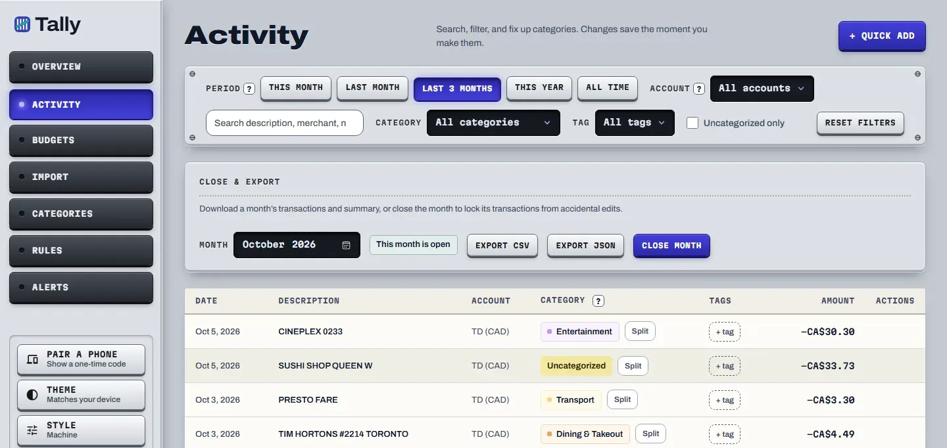Select the This Year period
The height and width of the screenshot is (448, 947).
(539, 88)
